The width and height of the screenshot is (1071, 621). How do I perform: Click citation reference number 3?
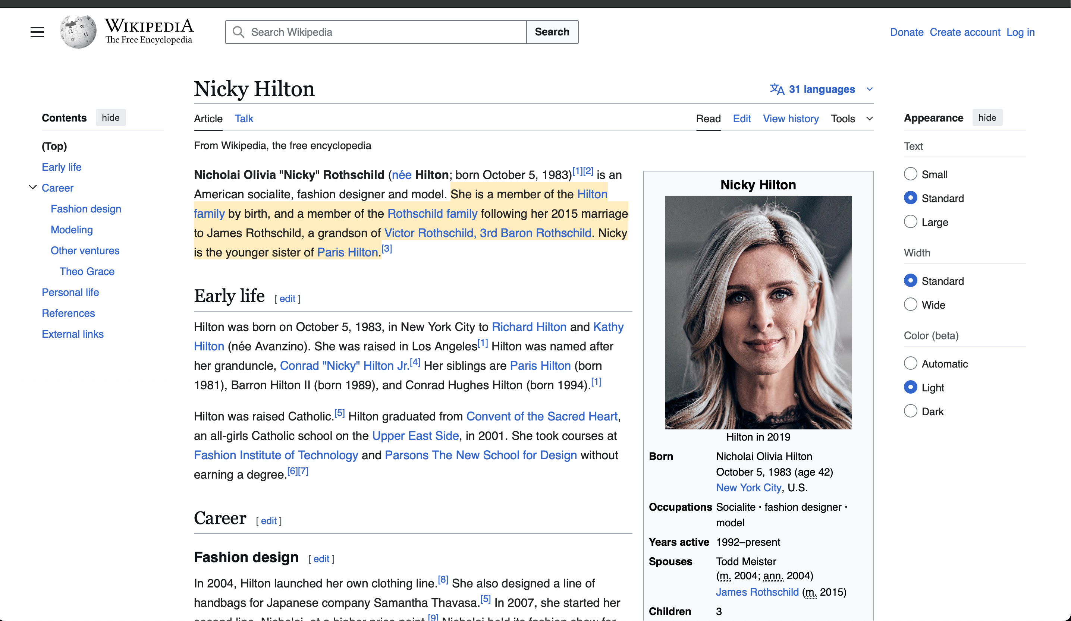[x=387, y=249]
